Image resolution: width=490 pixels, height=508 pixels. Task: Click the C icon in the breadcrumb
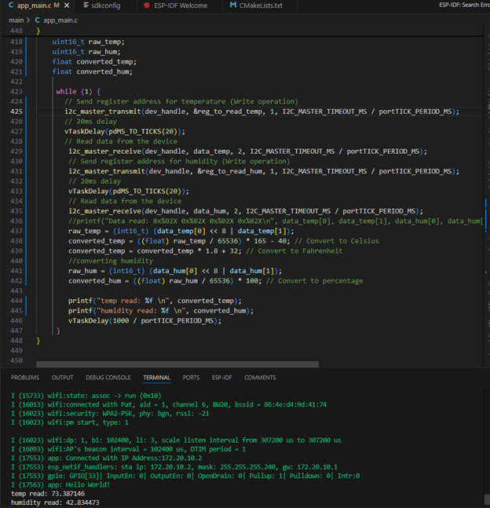pyautogui.click(x=37, y=20)
